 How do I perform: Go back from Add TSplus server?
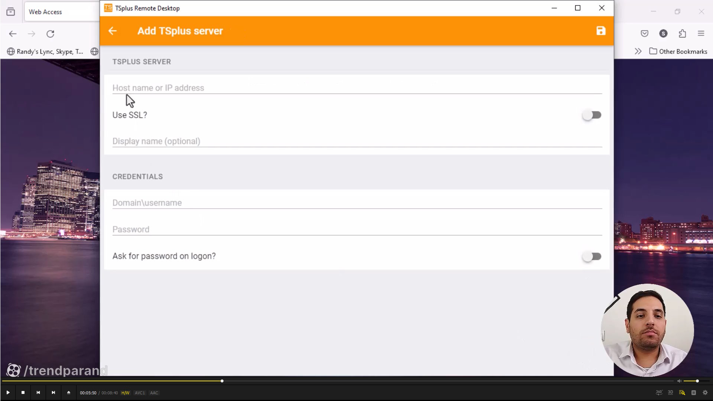113,31
